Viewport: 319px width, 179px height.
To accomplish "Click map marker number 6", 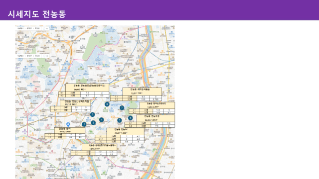I will click(130, 118).
